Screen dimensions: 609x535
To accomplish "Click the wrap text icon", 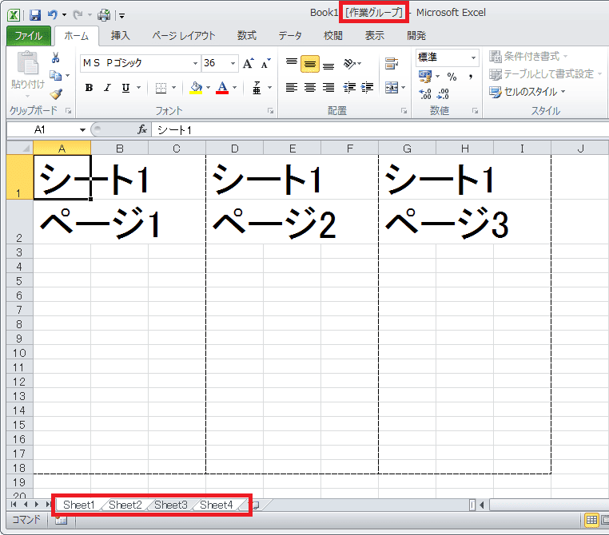I will pyautogui.click(x=392, y=63).
